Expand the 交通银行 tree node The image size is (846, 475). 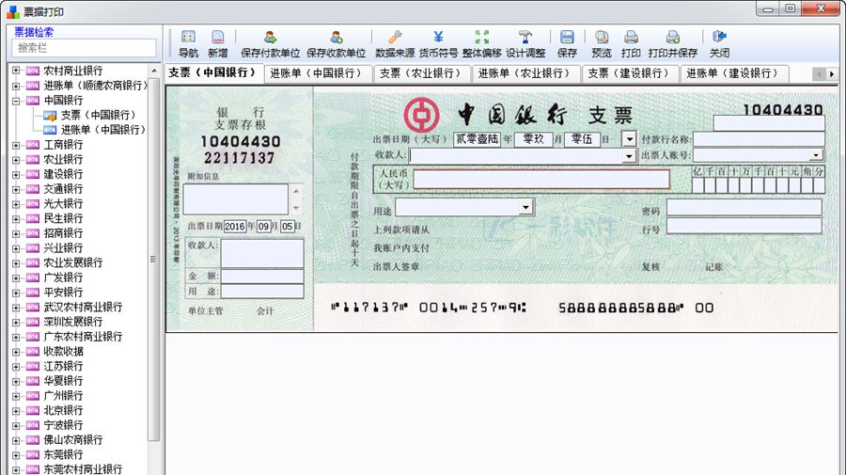point(16,189)
